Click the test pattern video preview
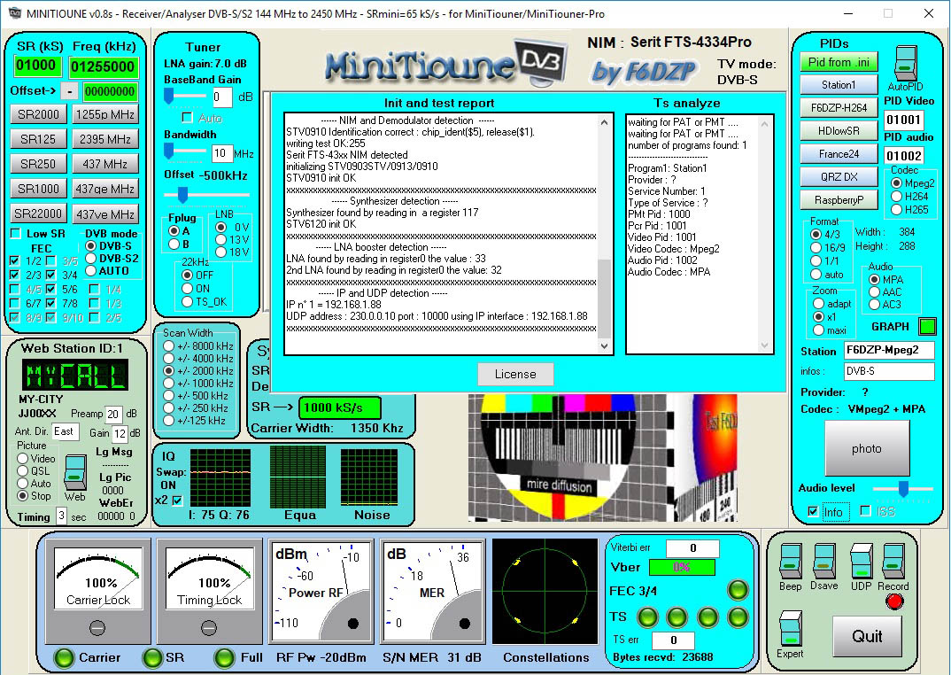951x675 pixels. (603, 458)
